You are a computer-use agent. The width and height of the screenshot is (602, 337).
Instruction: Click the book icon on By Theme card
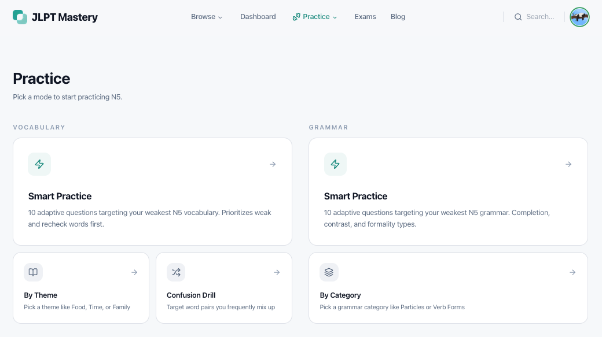click(x=33, y=272)
